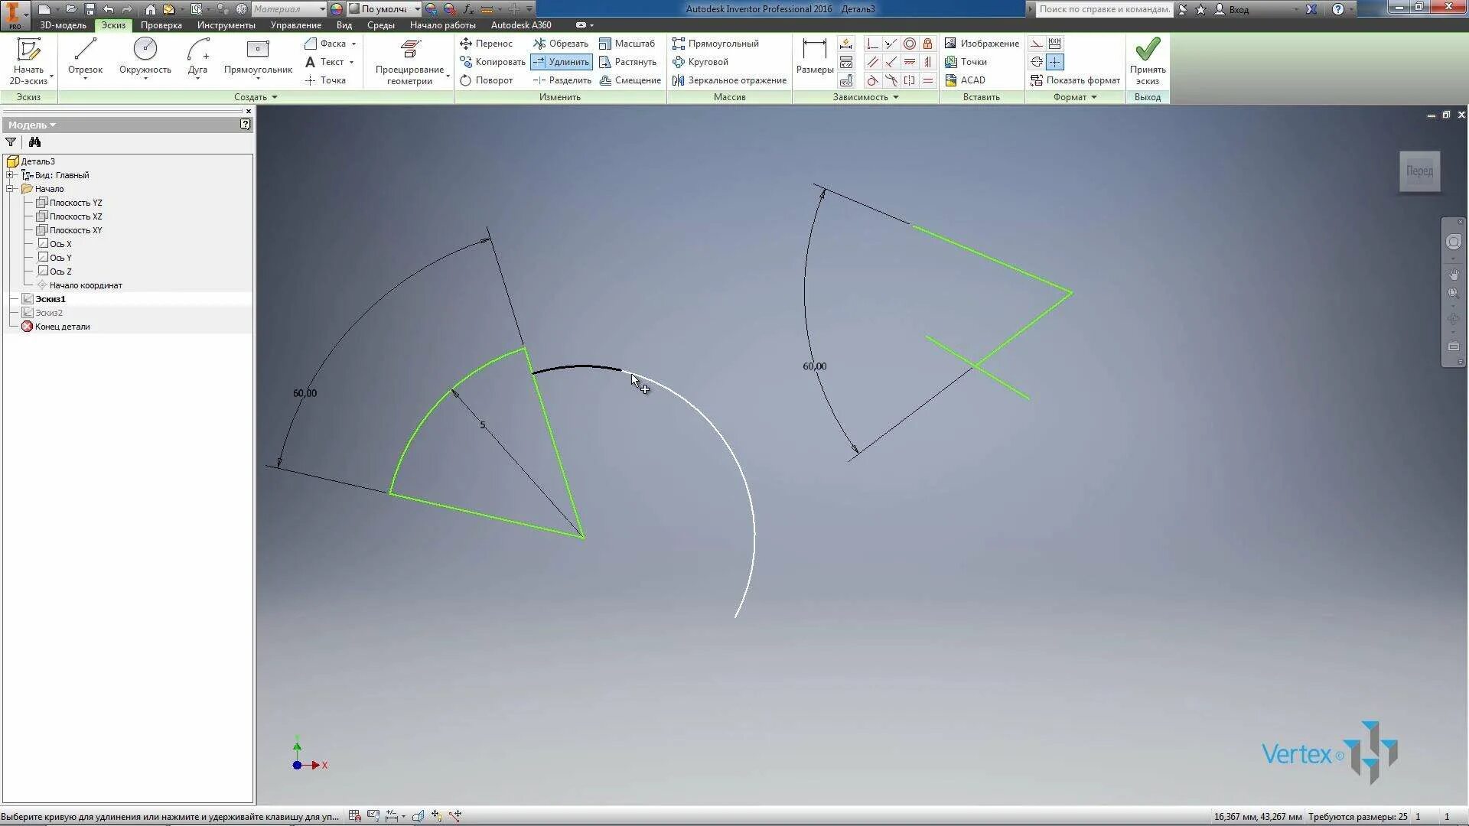Open the Управление menu tab

295,24
